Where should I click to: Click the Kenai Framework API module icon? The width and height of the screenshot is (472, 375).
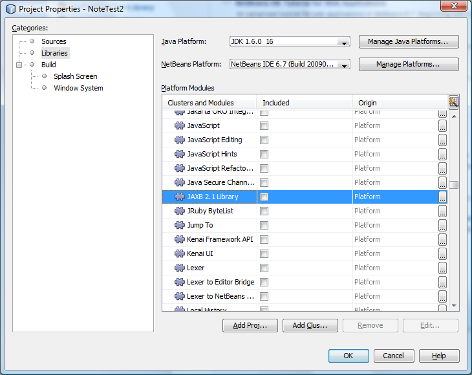click(180, 240)
